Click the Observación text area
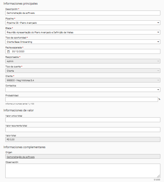The image size is (164, 182). point(83,171)
